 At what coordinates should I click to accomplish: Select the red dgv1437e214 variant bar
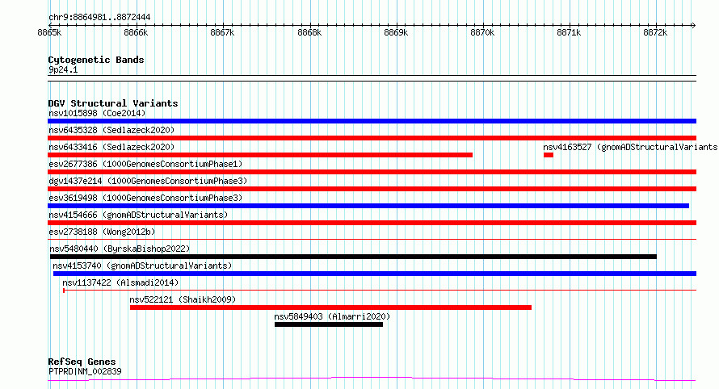(x=372, y=189)
